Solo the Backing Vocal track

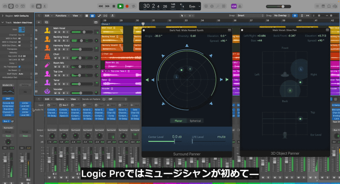(59, 41)
